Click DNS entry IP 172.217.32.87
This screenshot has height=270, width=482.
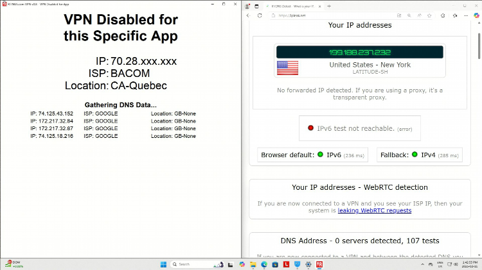coord(51,128)
